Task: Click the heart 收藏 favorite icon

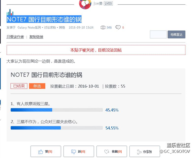Action: click(x=107, y=152)
